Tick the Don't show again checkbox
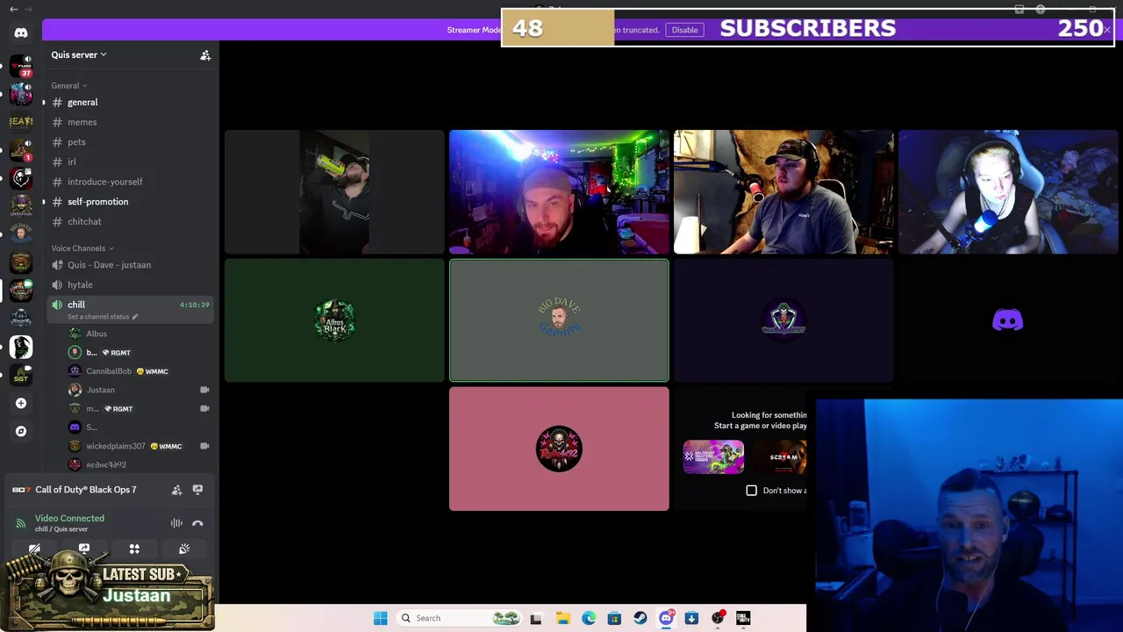This screenshot has height=632, width=1123. pos(751,490)
